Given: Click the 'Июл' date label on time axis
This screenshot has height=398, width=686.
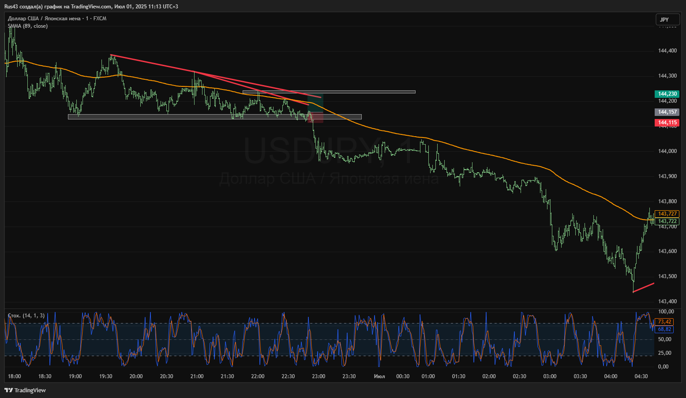Looking at the screenshot, I should (x=379, y=376).
